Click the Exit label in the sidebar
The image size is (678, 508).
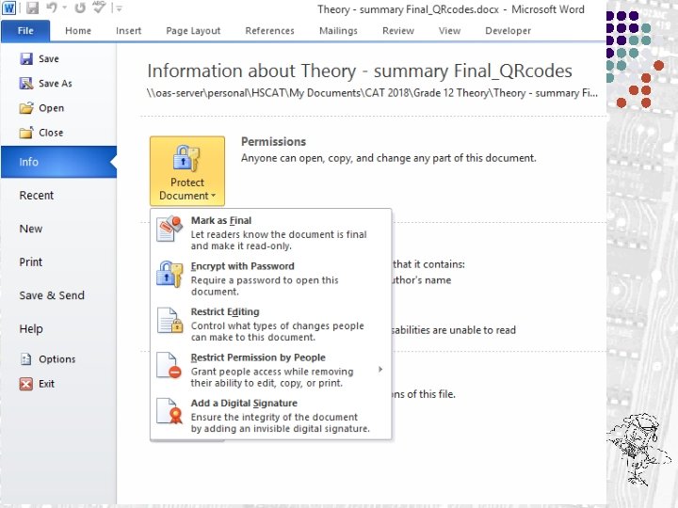tap(46, 384)
